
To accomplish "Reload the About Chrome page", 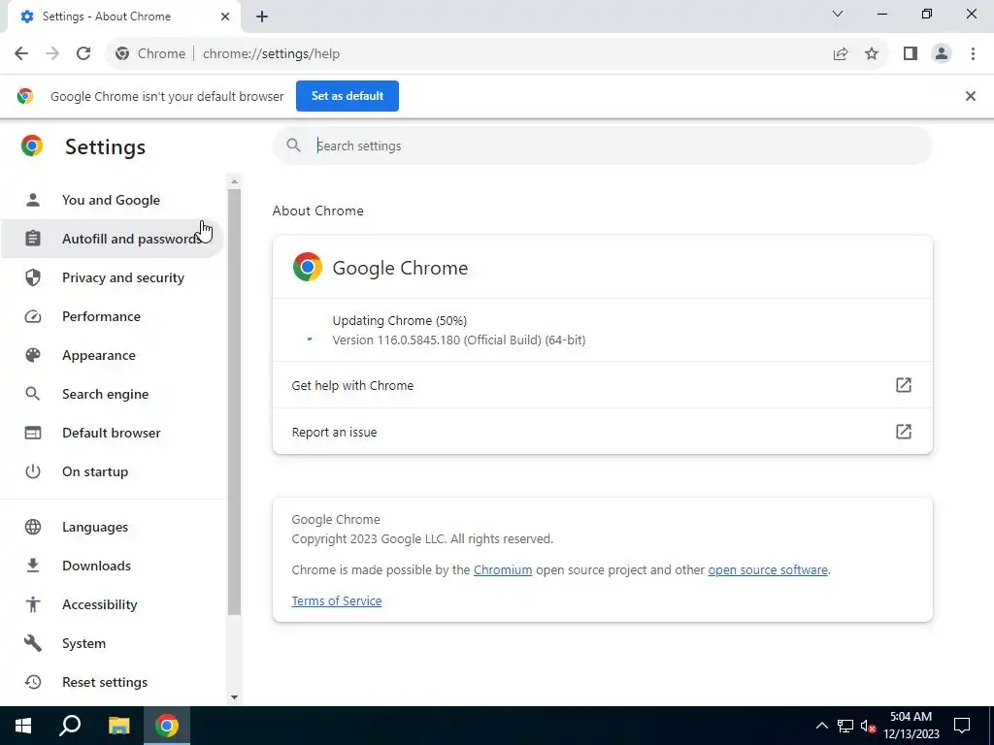I will [x=83, y=54].
